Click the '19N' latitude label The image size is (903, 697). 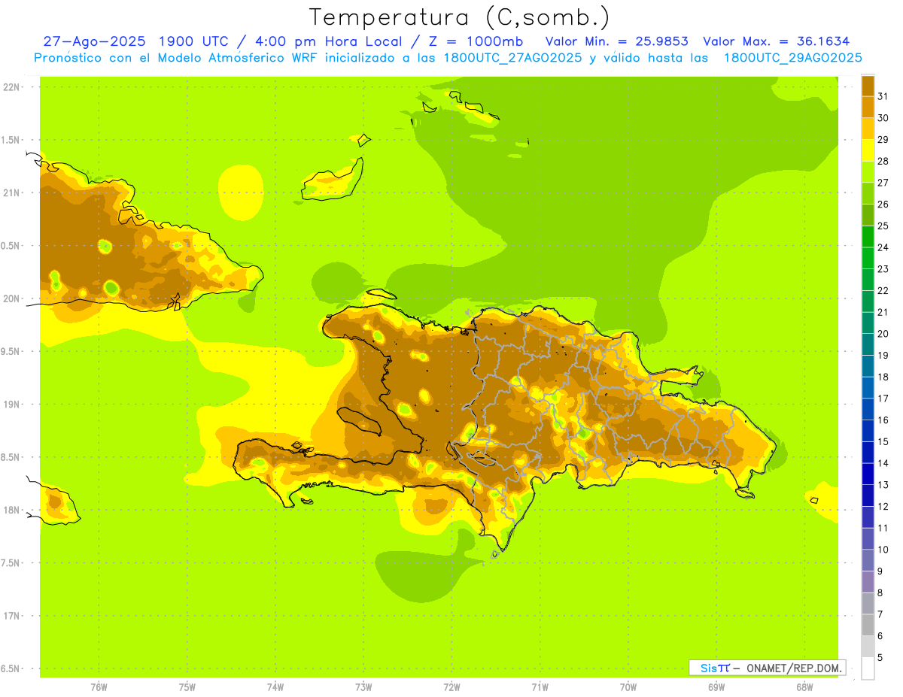(x=11, y=405)
